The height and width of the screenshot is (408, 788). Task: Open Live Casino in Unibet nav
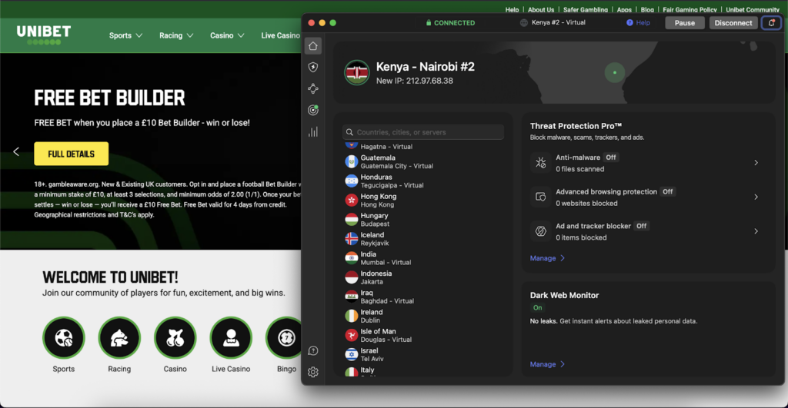(x=280, y=35)
